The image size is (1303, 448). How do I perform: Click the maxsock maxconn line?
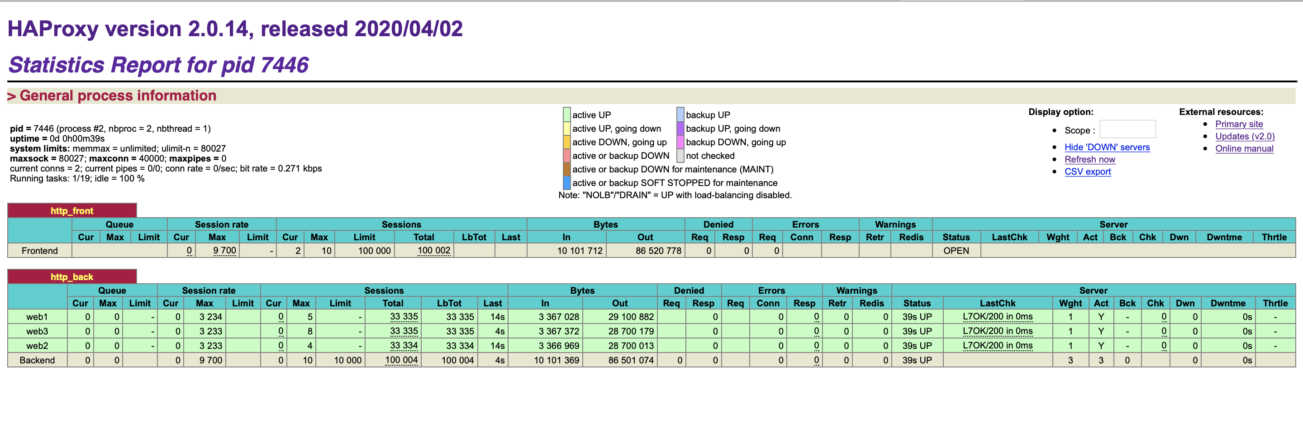[x=118, y=158]
